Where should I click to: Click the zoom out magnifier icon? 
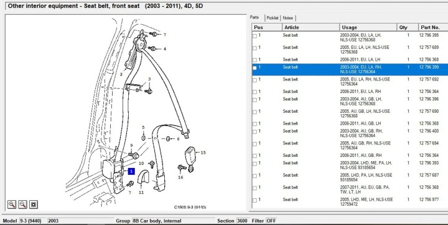(22, 204)
